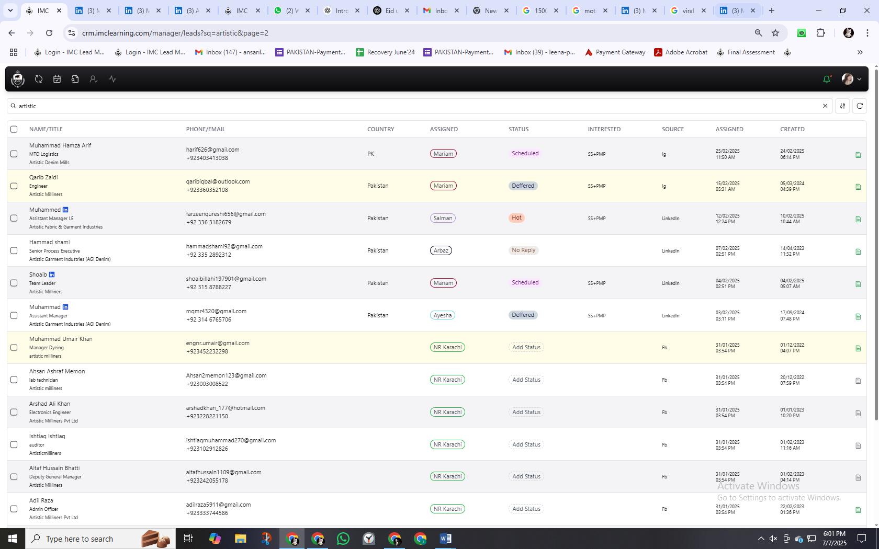
Task: Check the box for Altaf Hussain Bhatti
Action: tap(14, 476)
